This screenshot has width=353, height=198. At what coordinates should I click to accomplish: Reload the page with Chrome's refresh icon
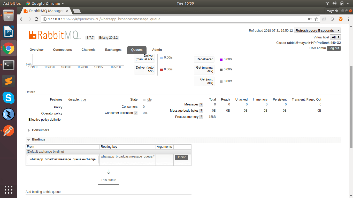36,19
